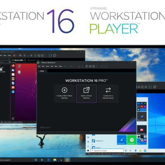The width and height of the screenshot is (165, 165).
Task: Open Feedback Hub in guest Start menu list
Action: click(98, 141)
